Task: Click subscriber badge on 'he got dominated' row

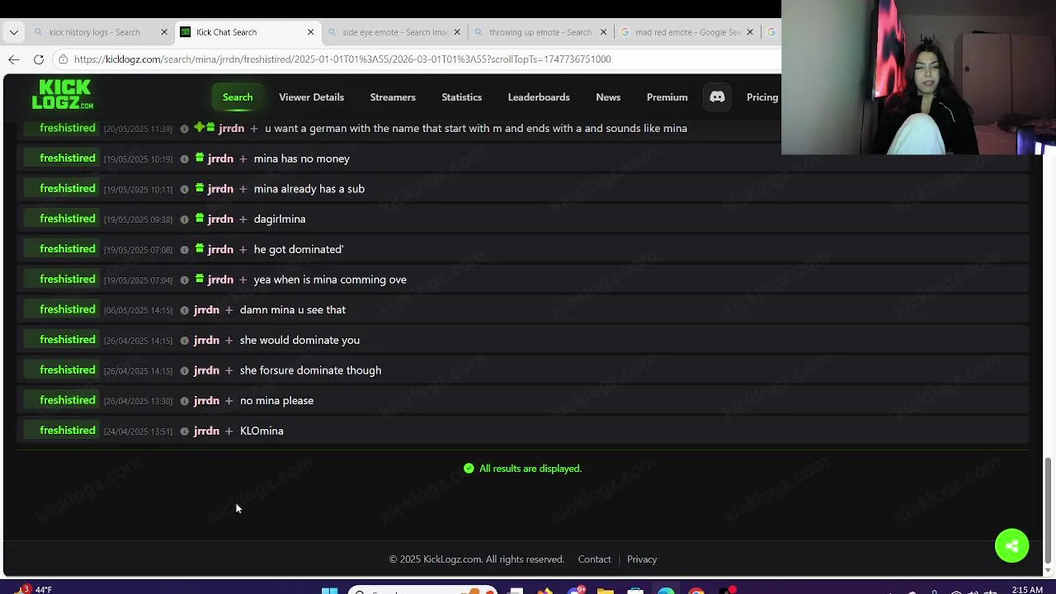Action: [200, 248]
